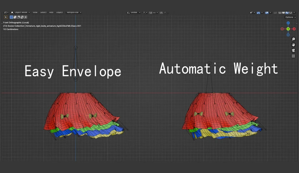Image resolution: width=299 pixels, height=173 pixels.
Task: Open the Options dropdown
Action: click(x=290, y=17)
